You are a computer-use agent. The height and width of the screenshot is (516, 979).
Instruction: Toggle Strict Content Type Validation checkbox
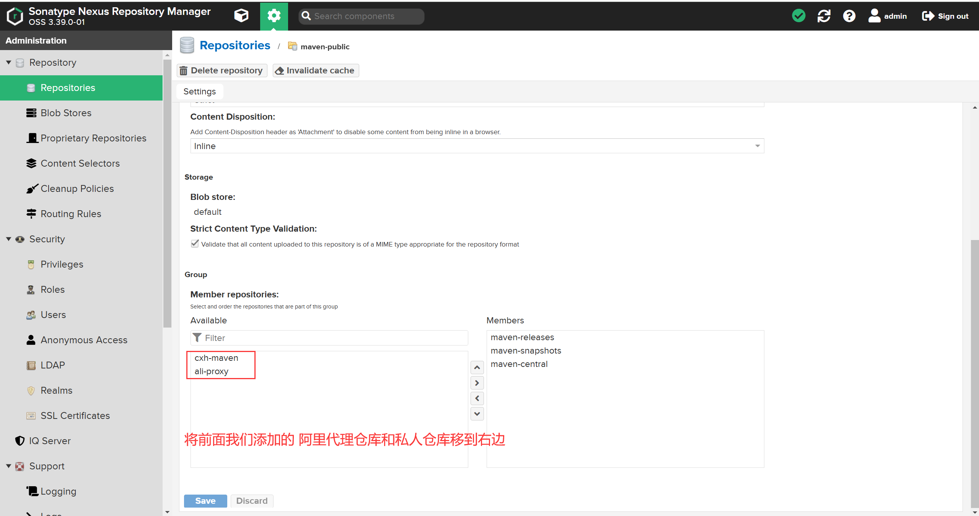click(195, 244)
